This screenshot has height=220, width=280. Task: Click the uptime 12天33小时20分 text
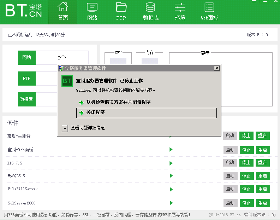point(50,35)
